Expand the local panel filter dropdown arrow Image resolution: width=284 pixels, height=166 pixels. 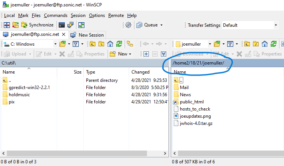click(82, 44)
